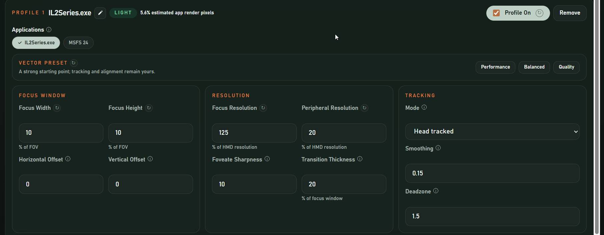
Task: Toggle the Profile On checkbox
Action: tap(496, 13)
